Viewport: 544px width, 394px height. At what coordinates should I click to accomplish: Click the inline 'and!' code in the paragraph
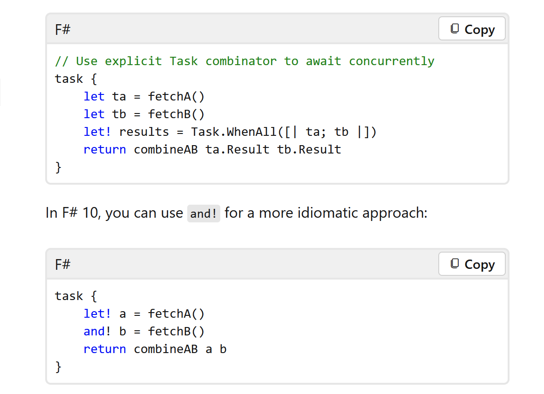(204, 214)
